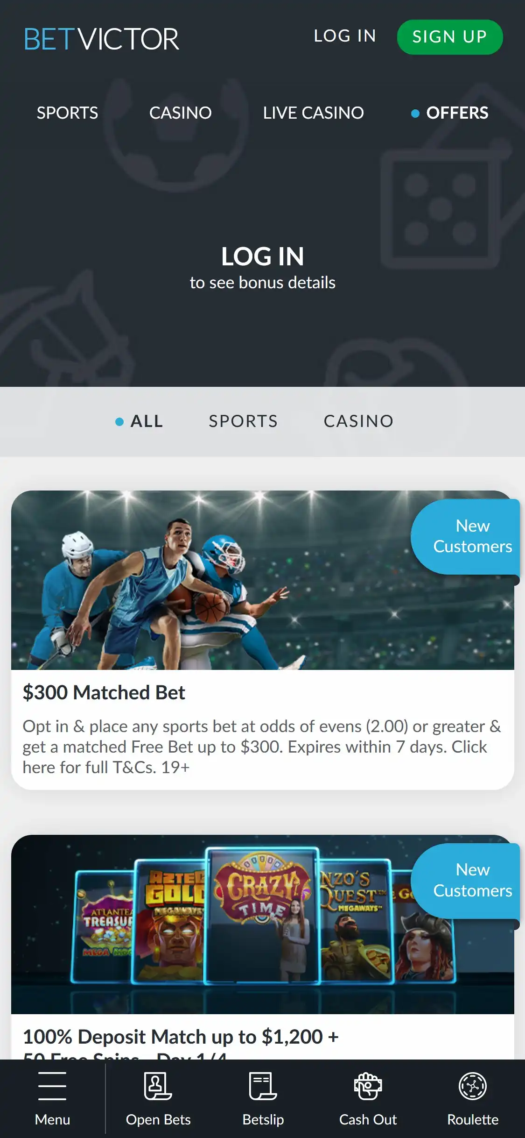Open 100% Deposit Match offer title
This screenshot has width=525, height=1138.
point(181,1043)
